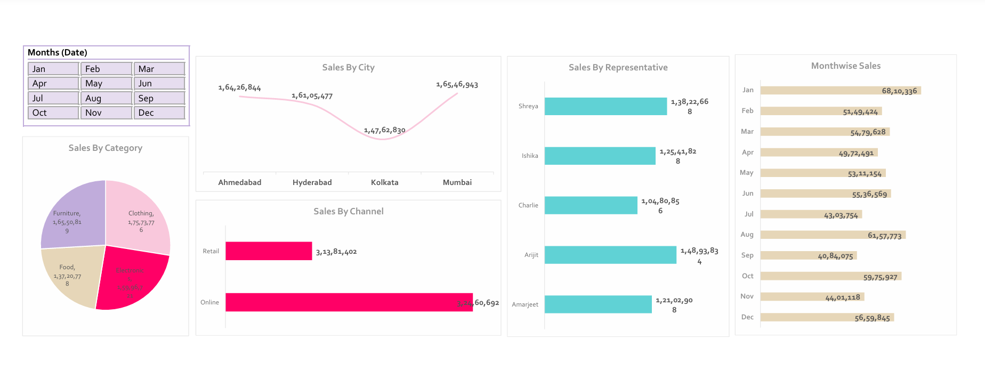Select the Dec month slicer button
Image resolution: width=985 pixels, height=378 pixels.
point(158,112)
